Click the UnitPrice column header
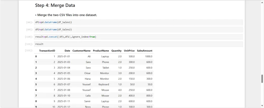Screen dimensions: 264x108 (129, 51)
